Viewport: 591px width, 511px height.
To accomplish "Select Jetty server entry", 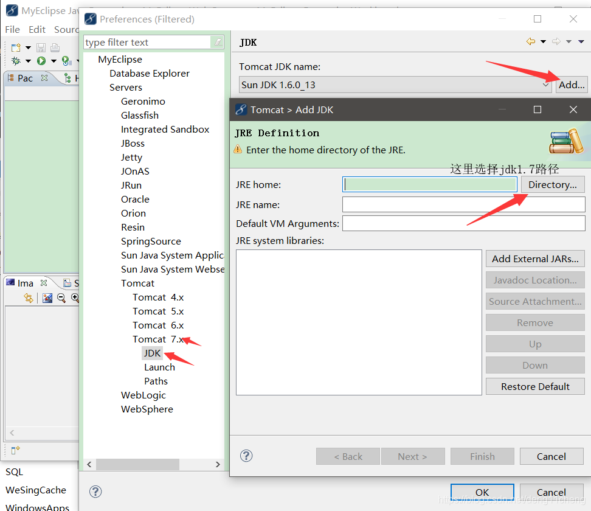I will 131,158.
